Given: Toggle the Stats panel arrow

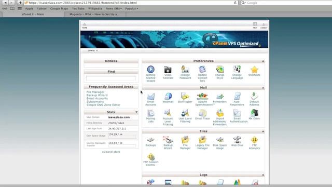Looking at the screenshot, I should pos(136,112).
